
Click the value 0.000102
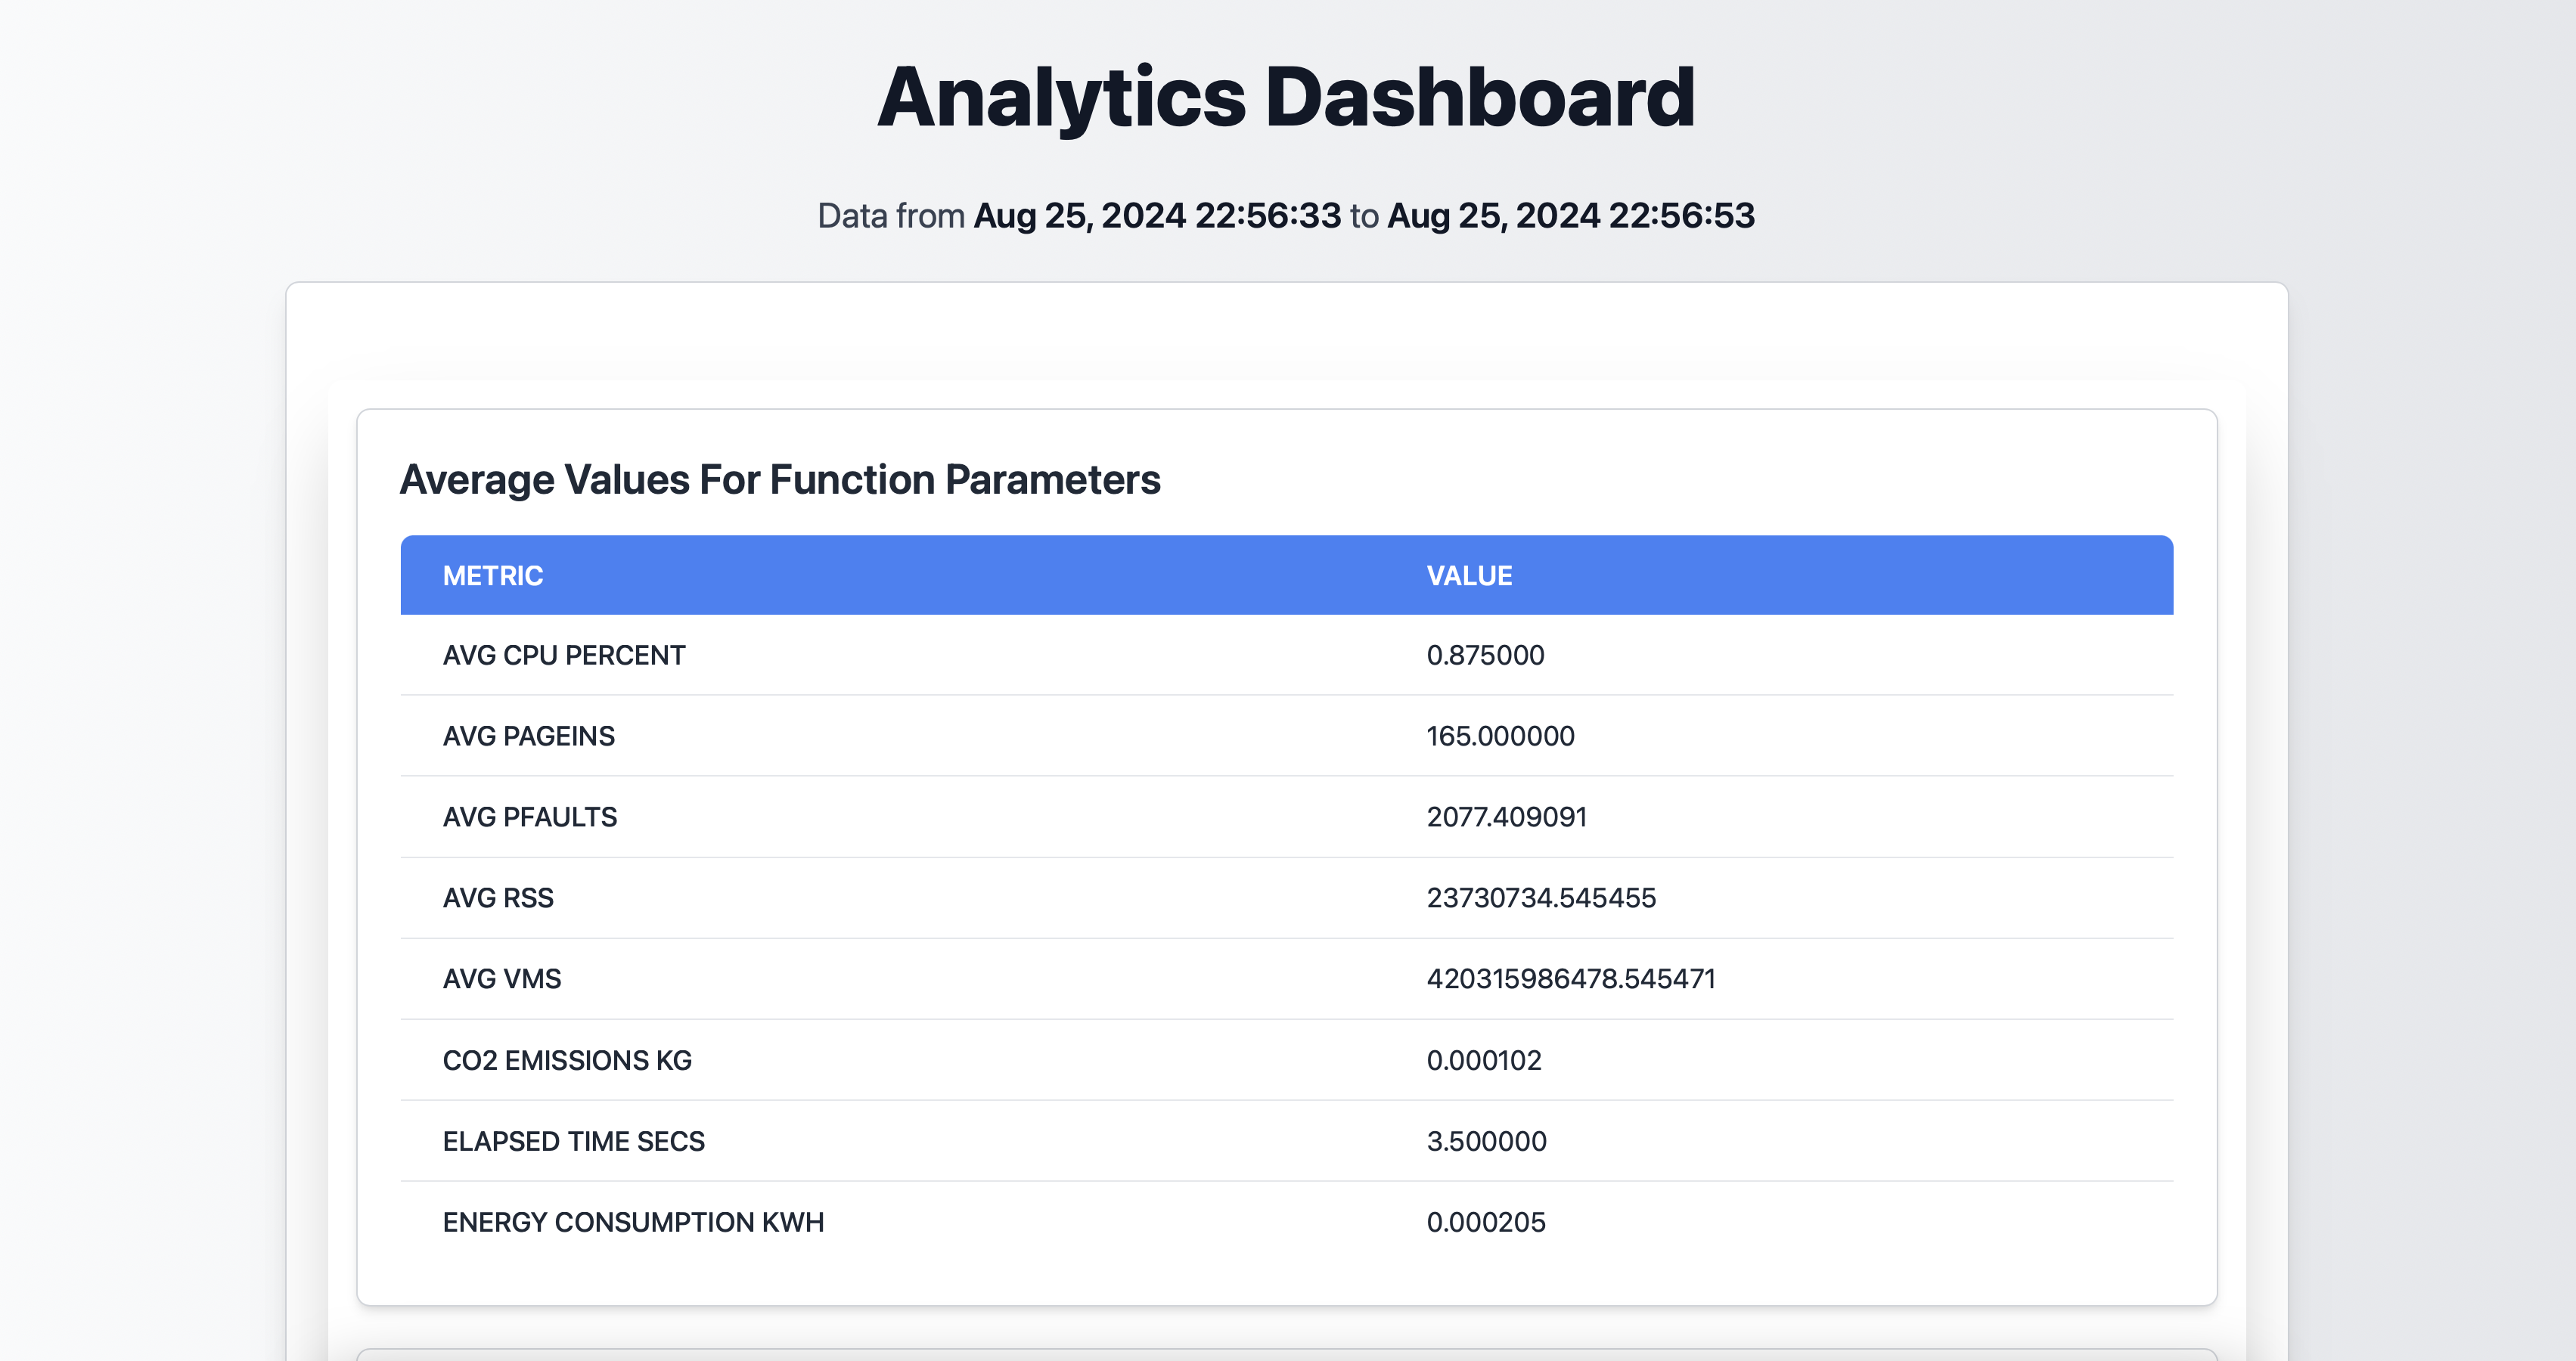tap(1484, 1060)
